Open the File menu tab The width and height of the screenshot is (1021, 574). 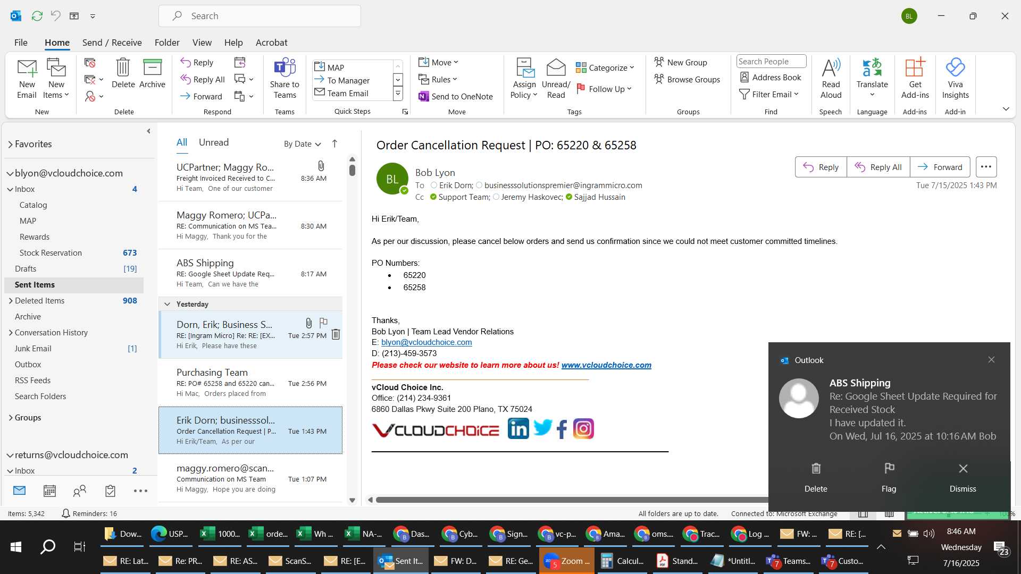click(x=21, y=43)
